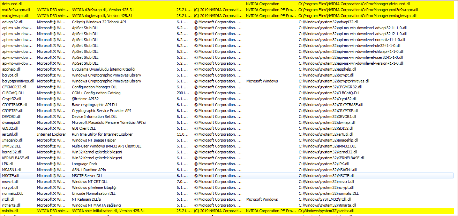Select the nvdxgiwrapx.dll name cell
The image size is (458, 216).
point(15,16)
